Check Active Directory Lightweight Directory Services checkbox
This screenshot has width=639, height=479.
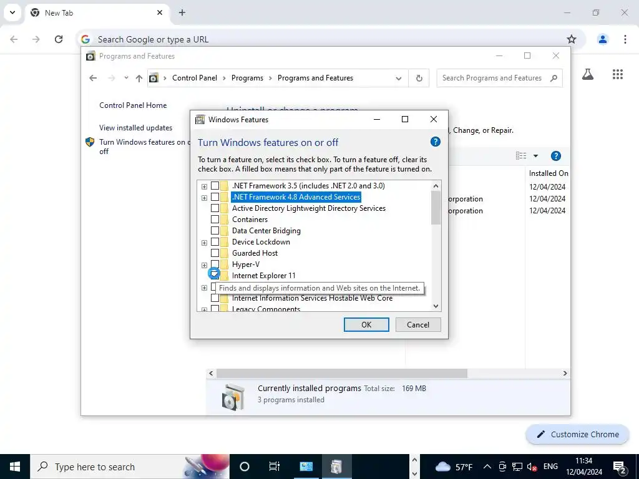215,208
